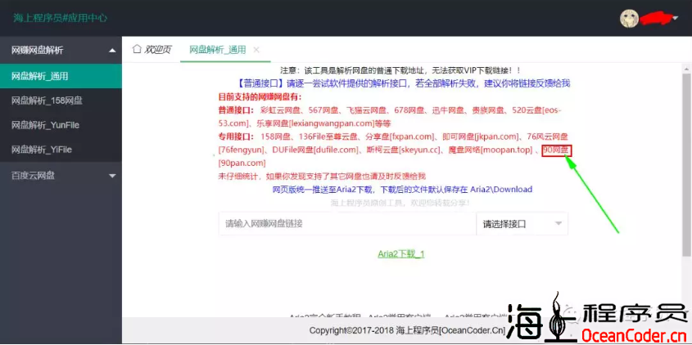Click the Copyright©2017-2018 footer text
The image size is (692, 345).
[x=407, y=330]
